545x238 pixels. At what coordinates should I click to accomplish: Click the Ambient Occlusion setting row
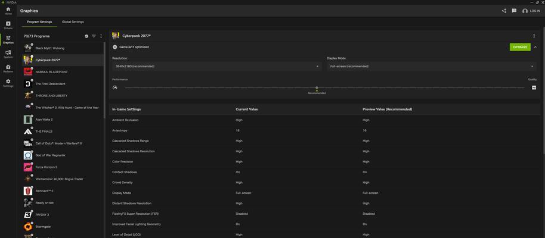324,120
